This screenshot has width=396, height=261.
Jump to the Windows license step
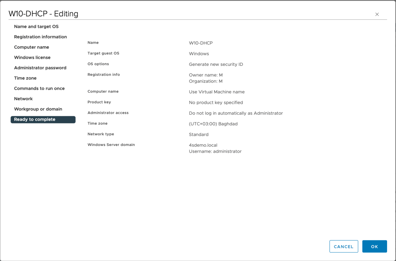click(x=32, y=58)
